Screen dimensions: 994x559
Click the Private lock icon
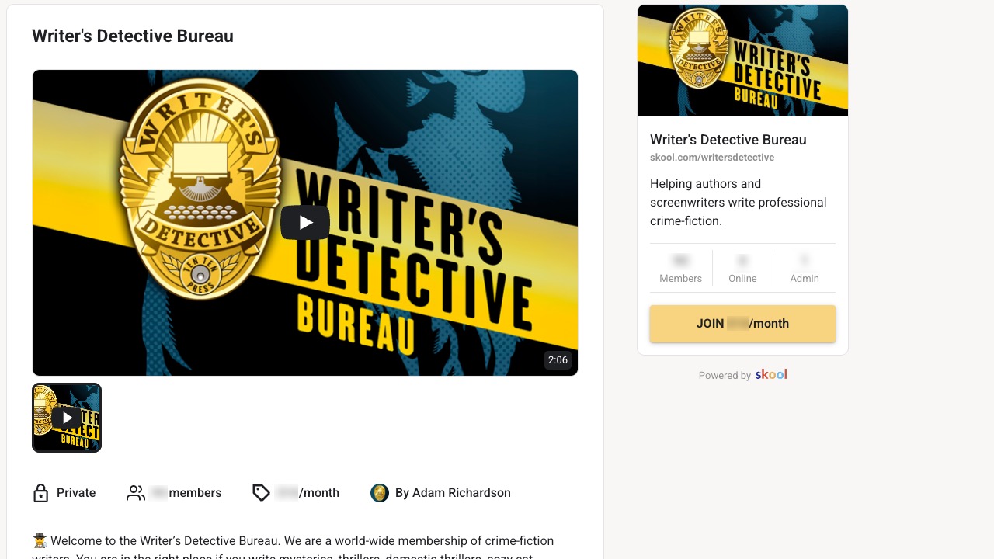coord(41,493)
